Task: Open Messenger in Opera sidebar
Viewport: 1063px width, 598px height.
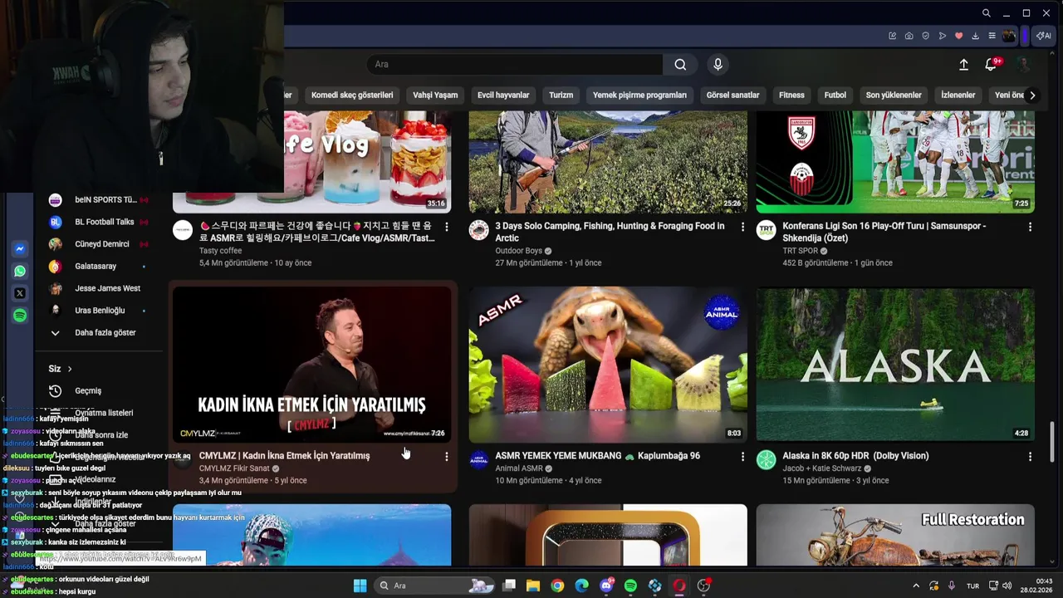Action: click(20, 249)
